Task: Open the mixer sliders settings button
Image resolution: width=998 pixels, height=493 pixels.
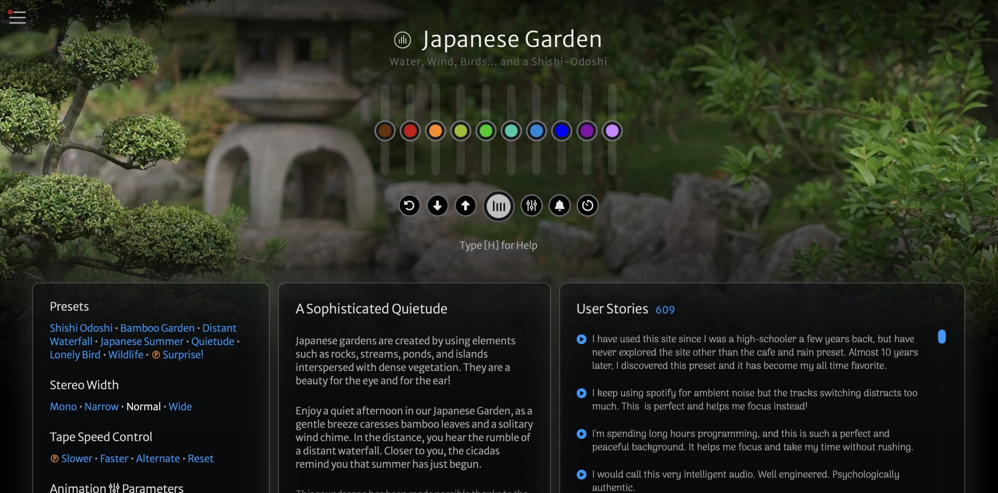Action: pos(531,205)
